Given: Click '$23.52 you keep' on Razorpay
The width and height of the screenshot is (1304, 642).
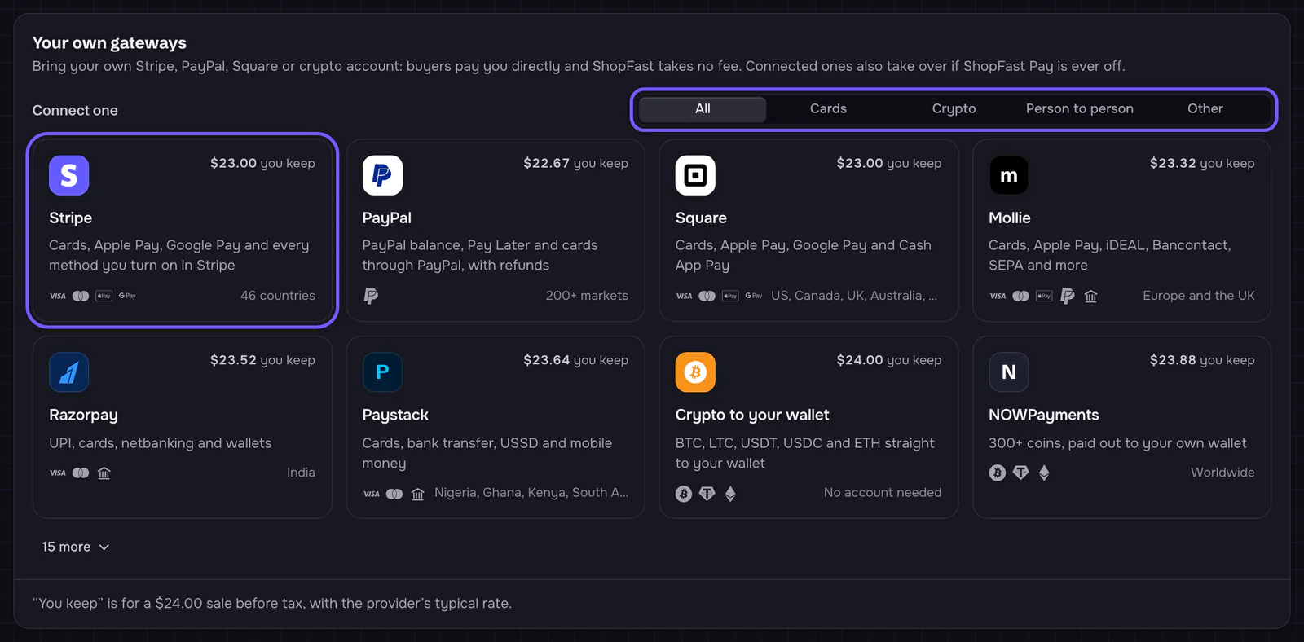Looking at the screenshot, I should click(x=262, y=360).
